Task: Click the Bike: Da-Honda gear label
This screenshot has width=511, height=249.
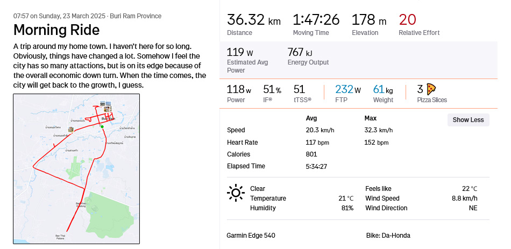Action: coord(388,236)
